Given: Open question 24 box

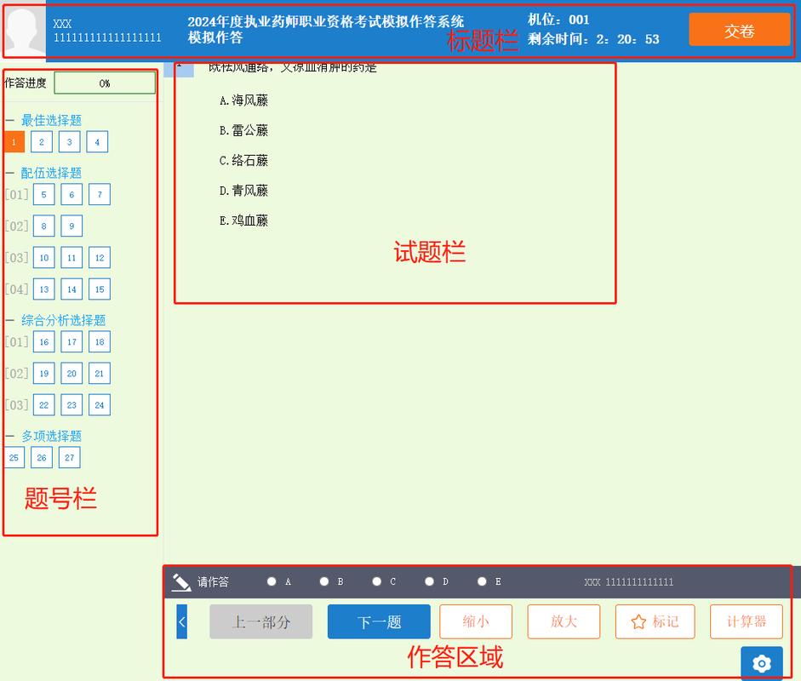Looking at the screenshot, I should coord(100,406).
